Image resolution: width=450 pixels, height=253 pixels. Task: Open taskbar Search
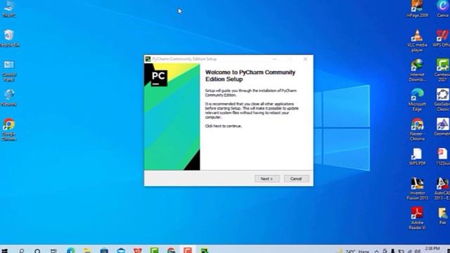coord(21,251)
